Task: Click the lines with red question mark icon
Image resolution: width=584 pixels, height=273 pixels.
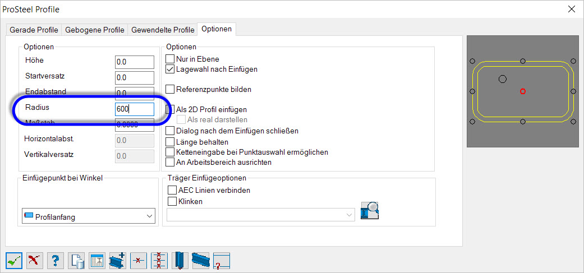Action: tap(221, 260)
